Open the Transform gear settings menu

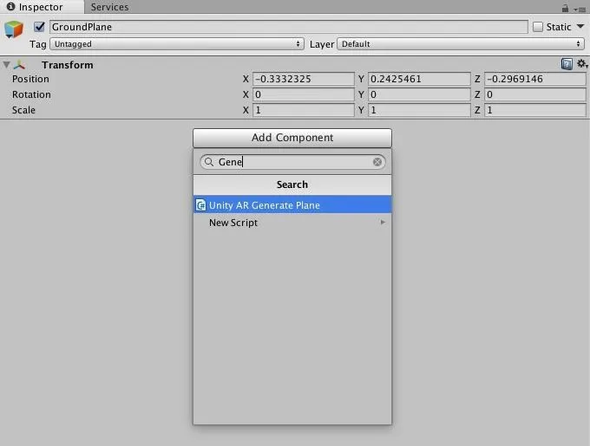tap(581, 64)
